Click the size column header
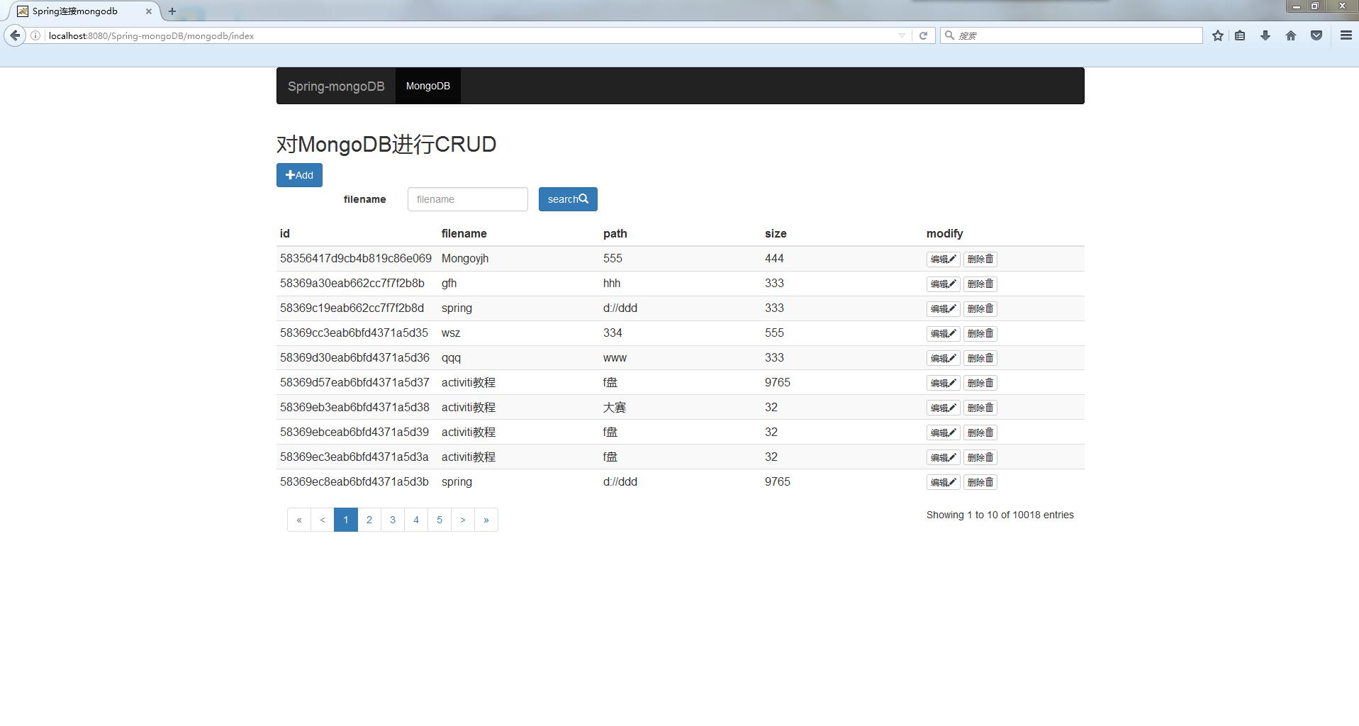The height and width of the screenshot is (726, 1359). pos(776,233)
